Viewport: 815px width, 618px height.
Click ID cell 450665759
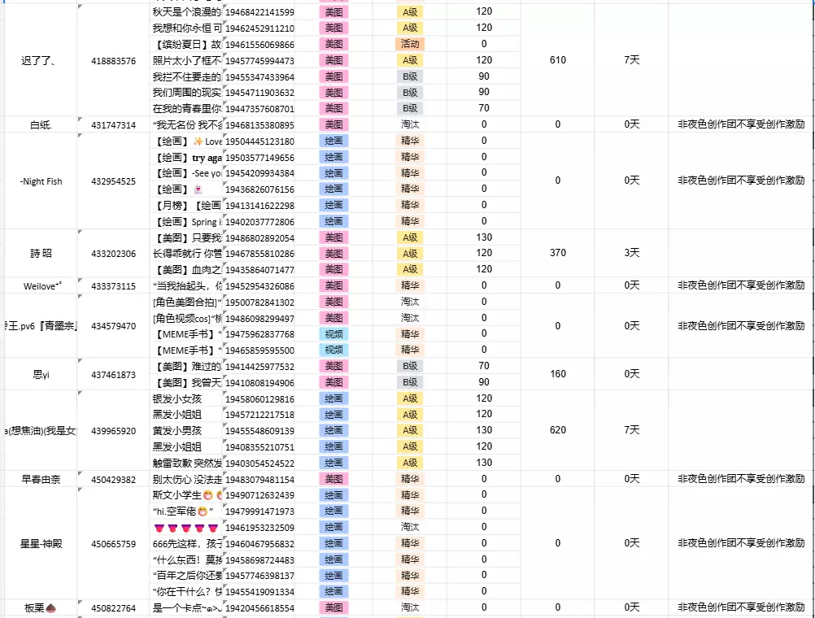tap(113, 544)
